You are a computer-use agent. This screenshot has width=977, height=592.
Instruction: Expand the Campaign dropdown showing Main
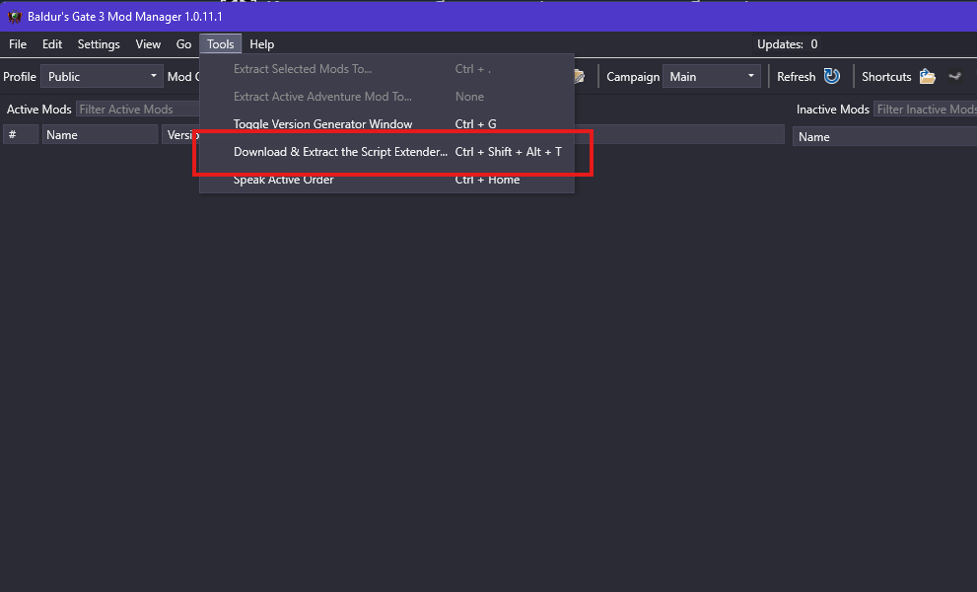coord(711,77)
